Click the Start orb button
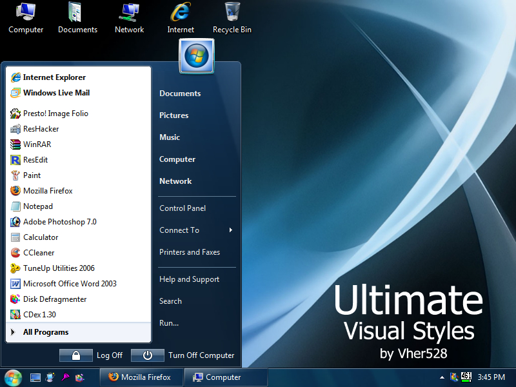The height and width of the screenshot is (387, 516). pos(13,378)
